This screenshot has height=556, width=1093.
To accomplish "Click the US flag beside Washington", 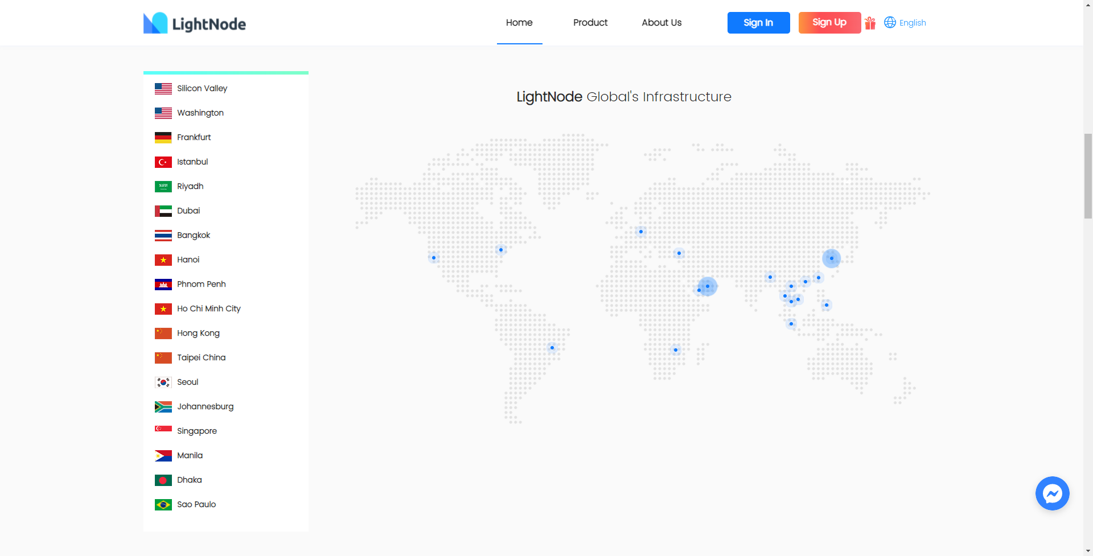I will [x=163, y=113].
